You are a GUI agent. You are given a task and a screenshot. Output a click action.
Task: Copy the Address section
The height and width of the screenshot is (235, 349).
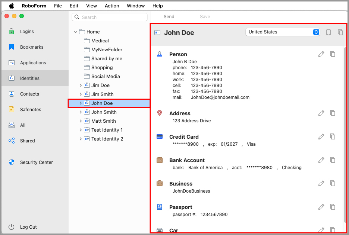coord(333,113)
